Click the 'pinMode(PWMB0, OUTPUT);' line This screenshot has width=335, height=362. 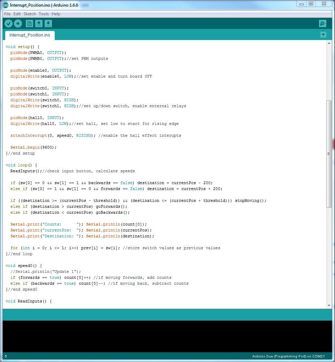[59, 58]
